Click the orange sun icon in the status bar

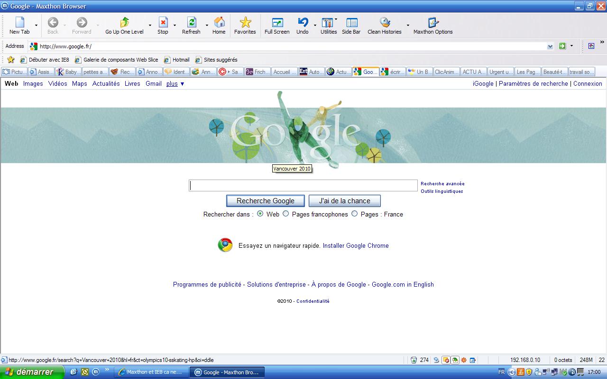(x=464, y=360)
